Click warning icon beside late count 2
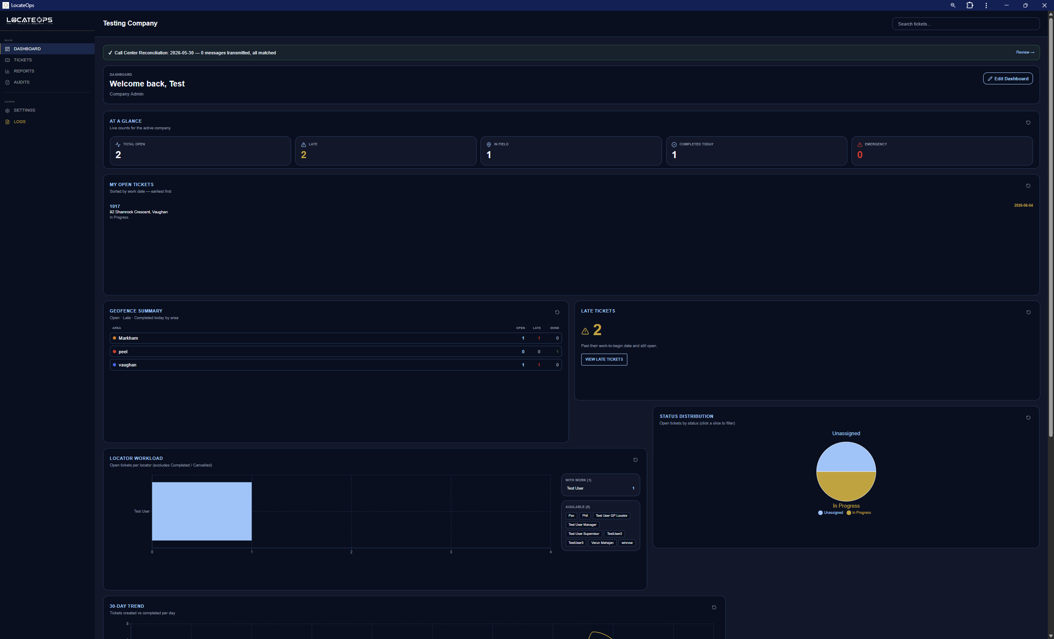 pyautogui.click(x=585, y=331)
